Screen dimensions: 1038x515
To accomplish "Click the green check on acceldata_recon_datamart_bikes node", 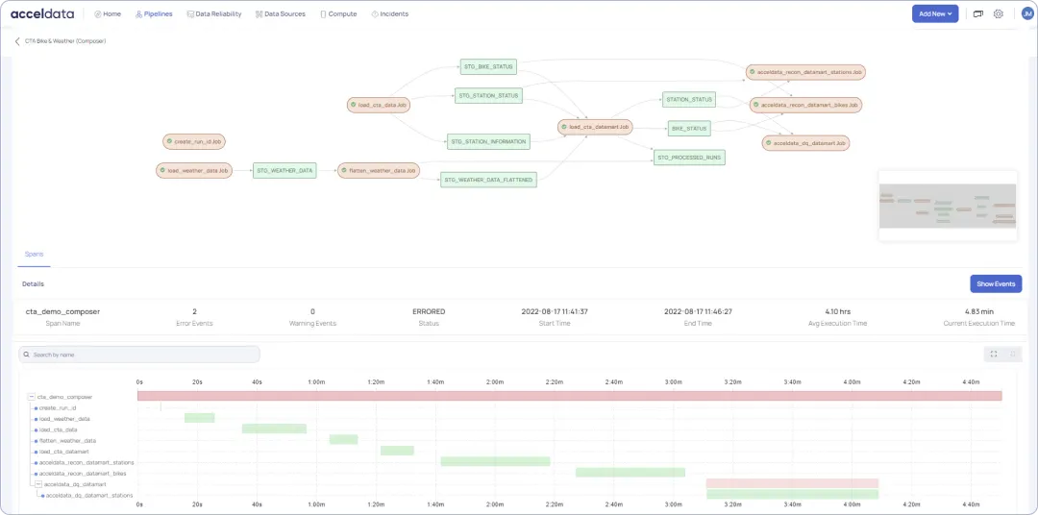I will pyautogui.click(x=757, y=105).
